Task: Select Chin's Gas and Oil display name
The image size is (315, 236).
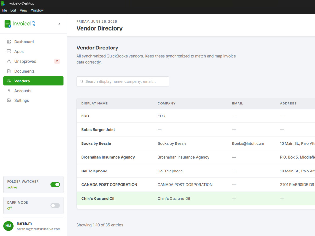Action: [98, 199]
